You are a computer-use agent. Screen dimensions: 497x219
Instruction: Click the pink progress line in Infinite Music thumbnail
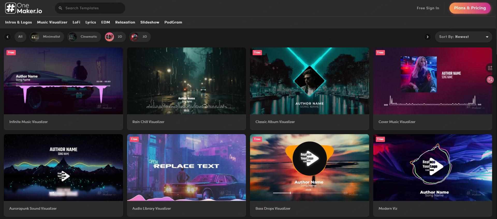point(27,84)
